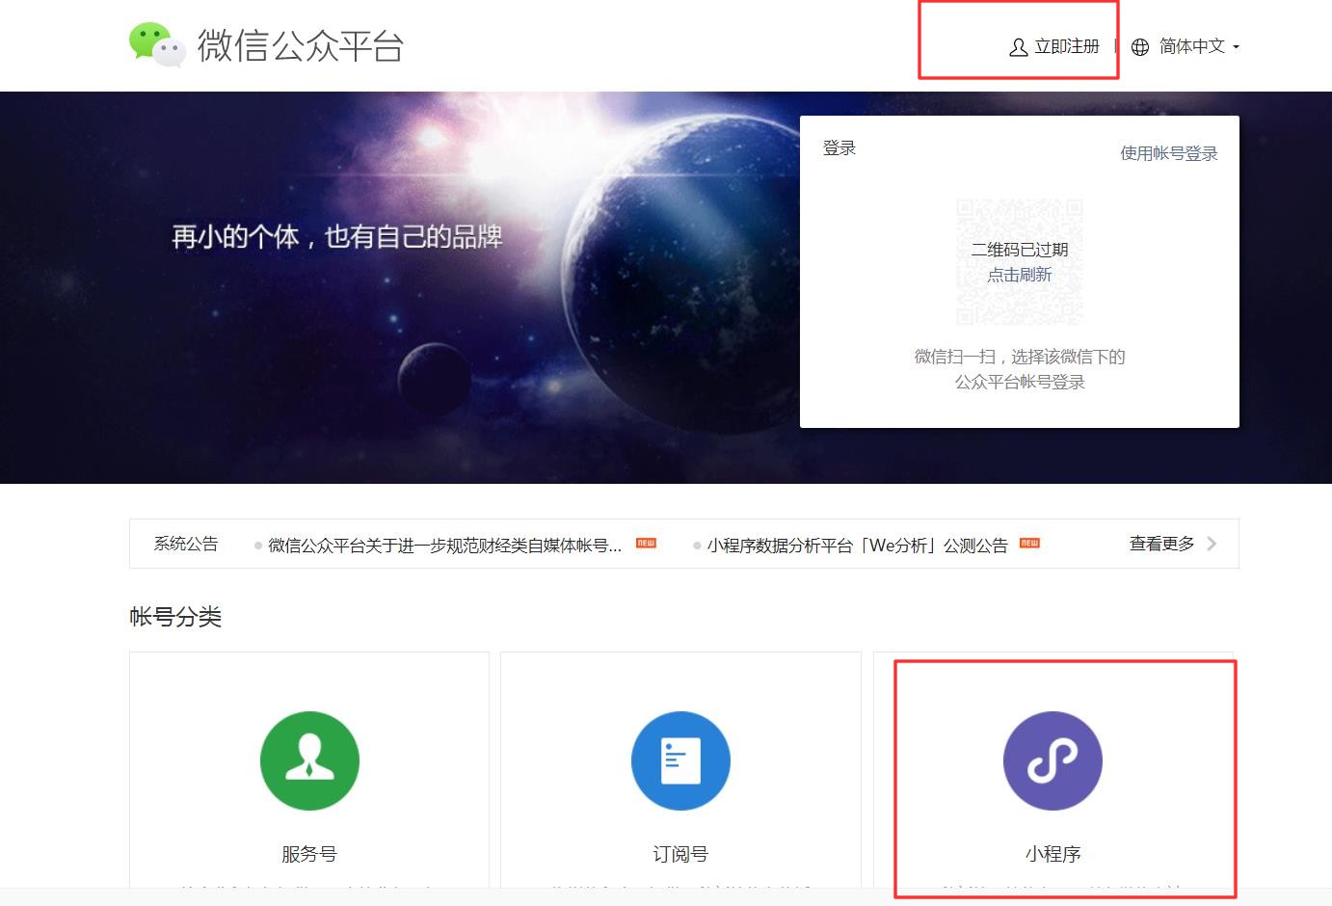Click the 订阅号 label
The height and width of the screenshot is (906, 1332).
click(x=680, y=854)
